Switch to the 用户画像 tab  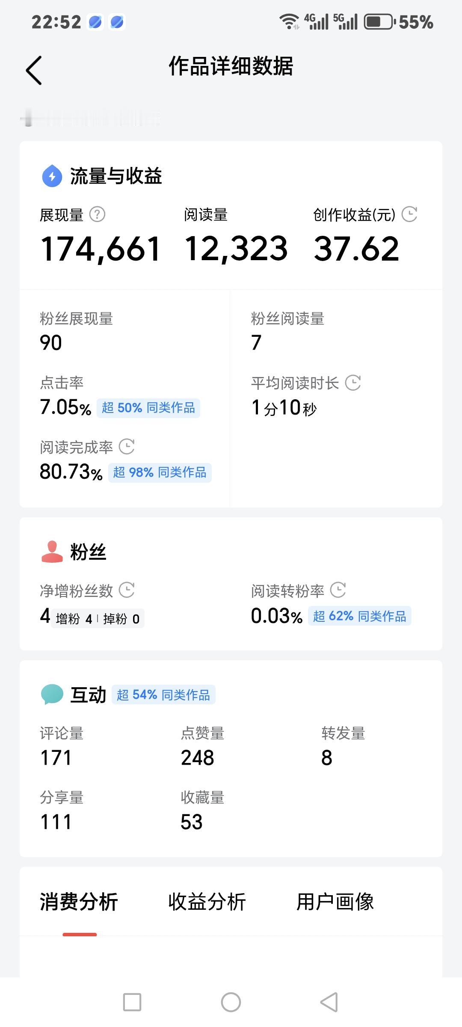point(335,902)
